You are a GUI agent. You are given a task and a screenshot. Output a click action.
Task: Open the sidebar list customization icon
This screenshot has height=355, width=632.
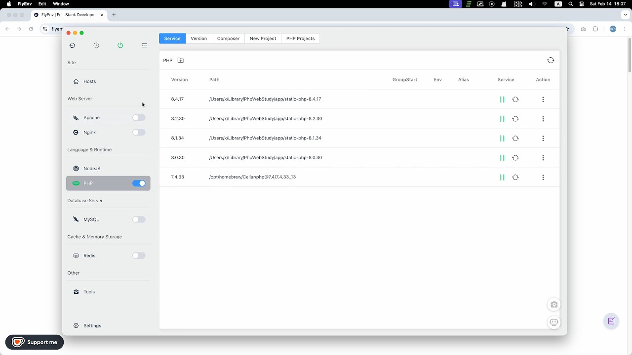(145, 45)
